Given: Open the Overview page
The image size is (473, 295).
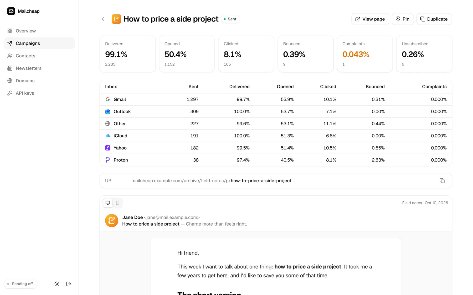Looking at the screenshot, I should 39,31.
